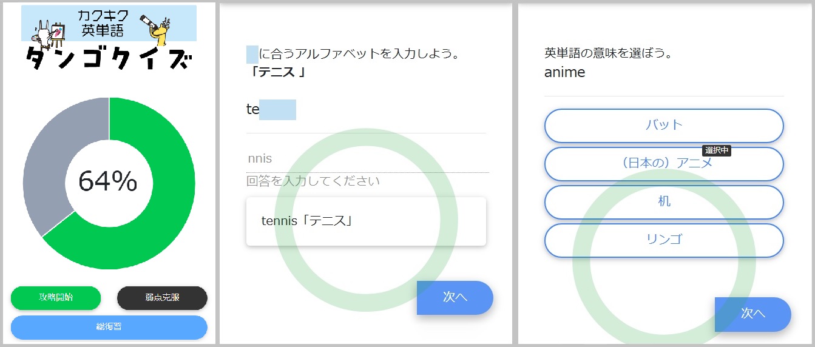Click the 64% progress label
815x347 pixels.
[108, 181]
